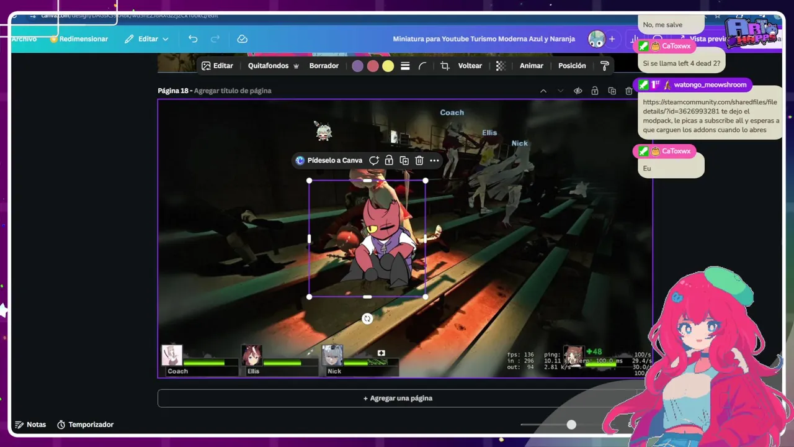Lock the selected image element
The height and width of the screenshot is (447, 794).
pyautogui.click(x=389, y=160)
